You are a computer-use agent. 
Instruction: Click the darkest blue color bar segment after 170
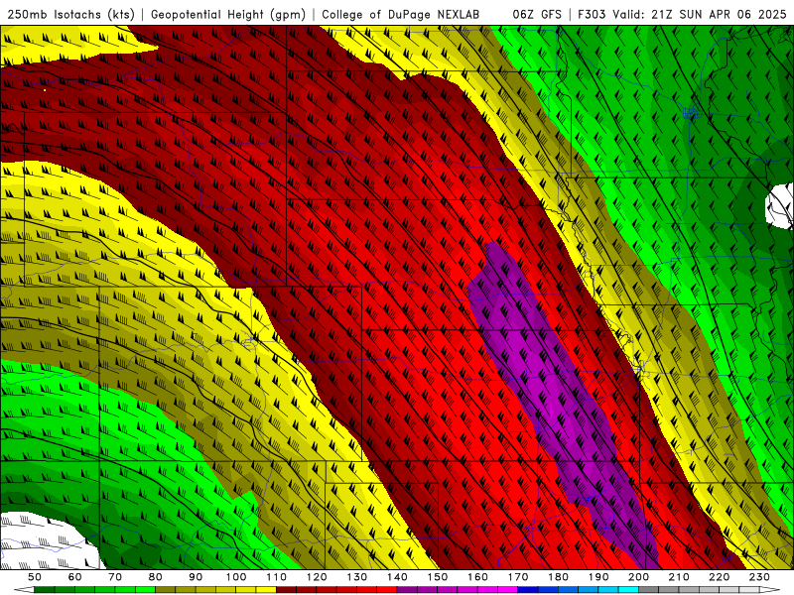pyautogui.click(x=528, y=590)
